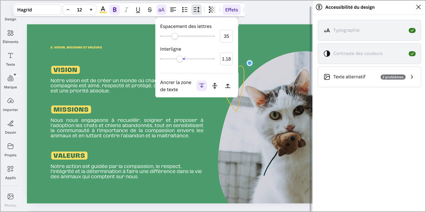Open the text color picker
Viewport: 426px width, 212px height.
103,10
